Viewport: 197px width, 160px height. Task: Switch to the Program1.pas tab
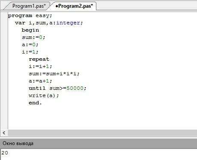pos(29,6)
